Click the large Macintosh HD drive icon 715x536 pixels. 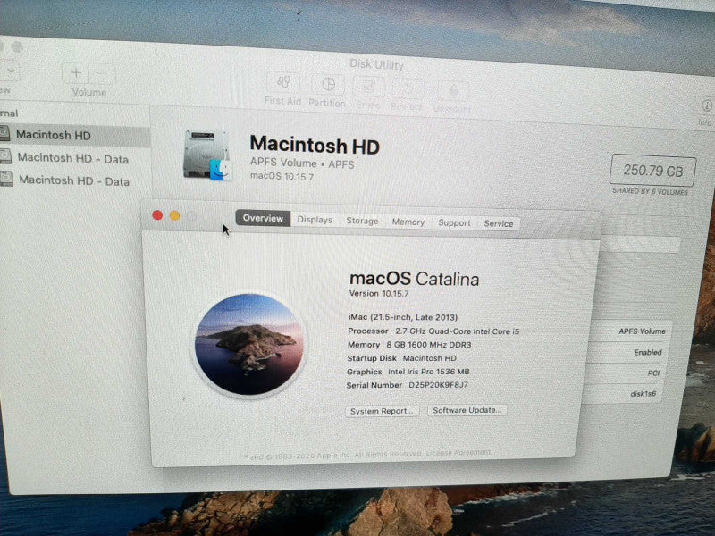(x=207, y=155)
